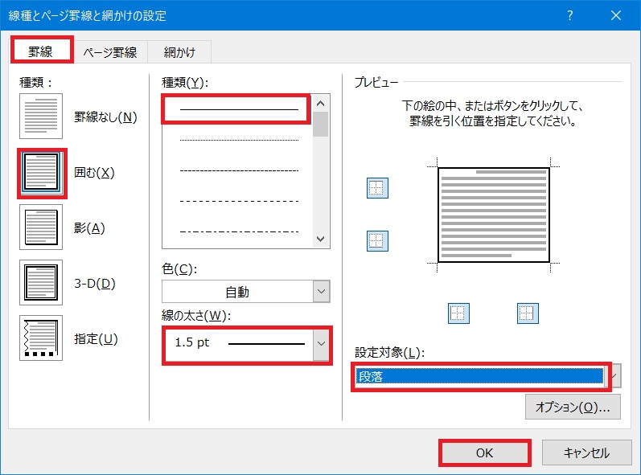Click the 指定(U) label
The image size is (641, 475).
(x=96, y=339)
